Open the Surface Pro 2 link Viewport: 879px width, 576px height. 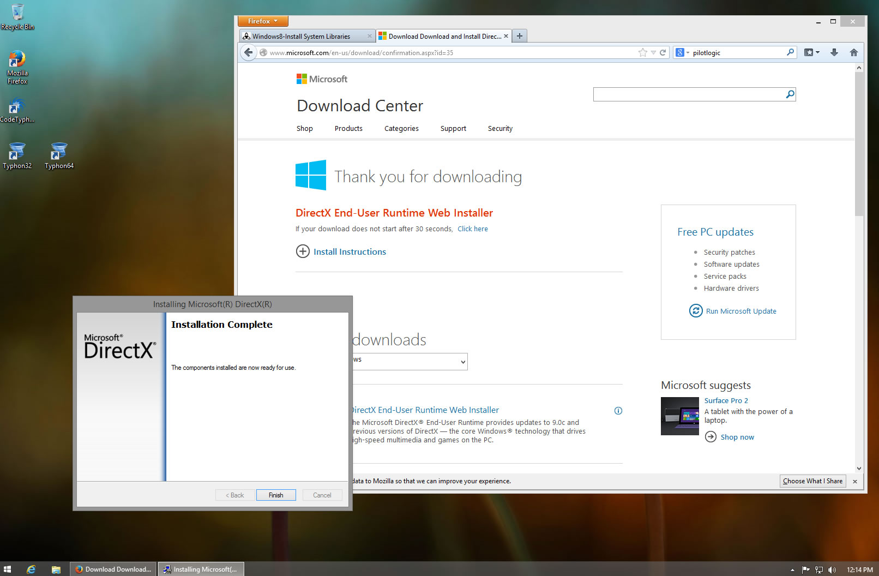(726, 400)
